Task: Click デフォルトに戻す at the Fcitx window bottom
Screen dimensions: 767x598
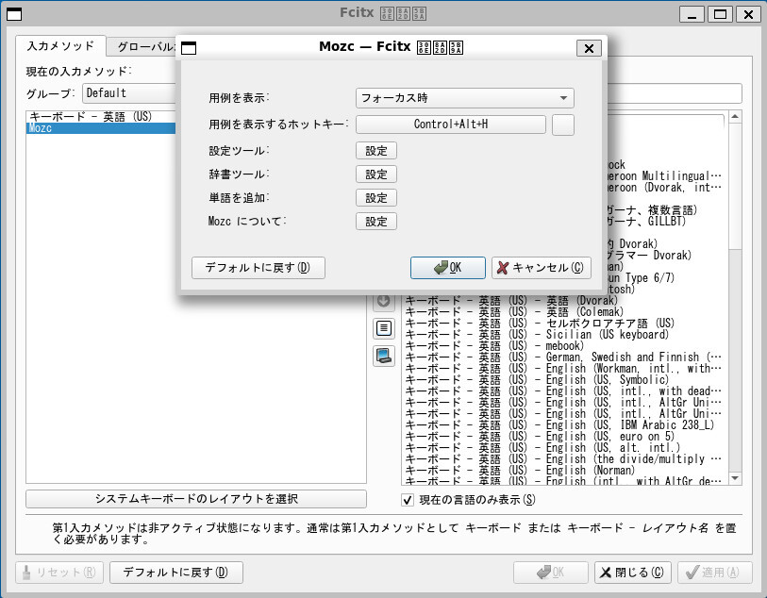Action: [176, 573]
